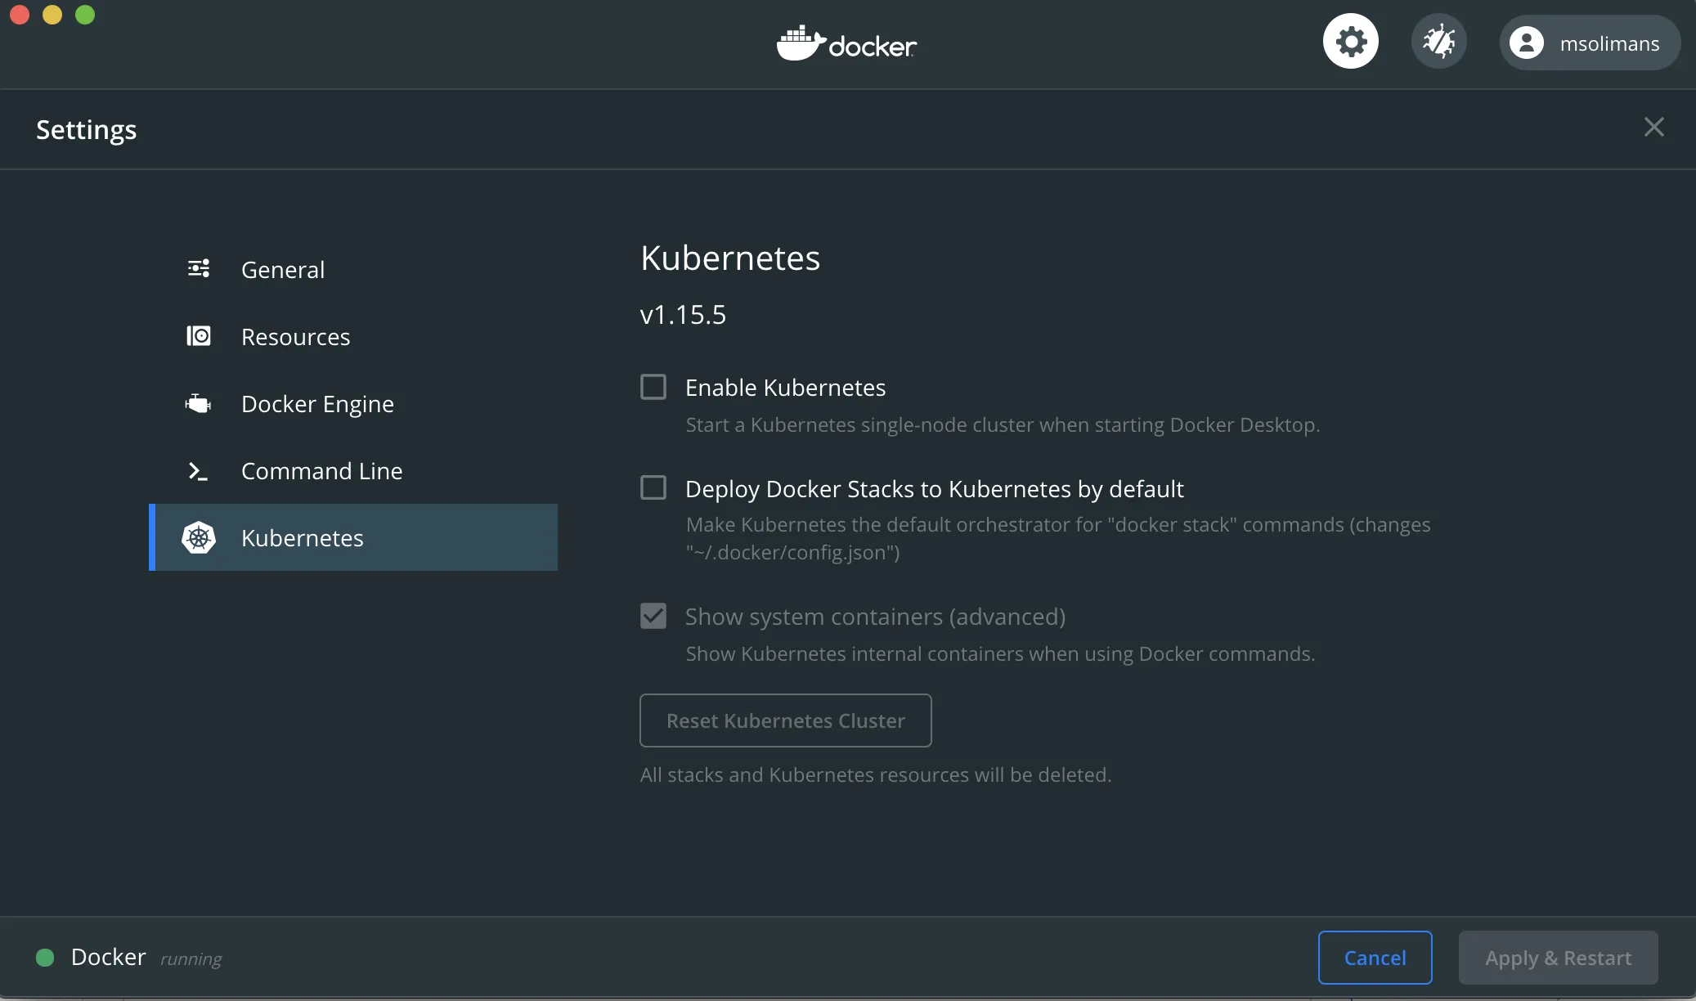Image resolution: width=1696 pixels, height=1001 pixels.
Task: Click Apply & Restart button
Action: 1558,958
